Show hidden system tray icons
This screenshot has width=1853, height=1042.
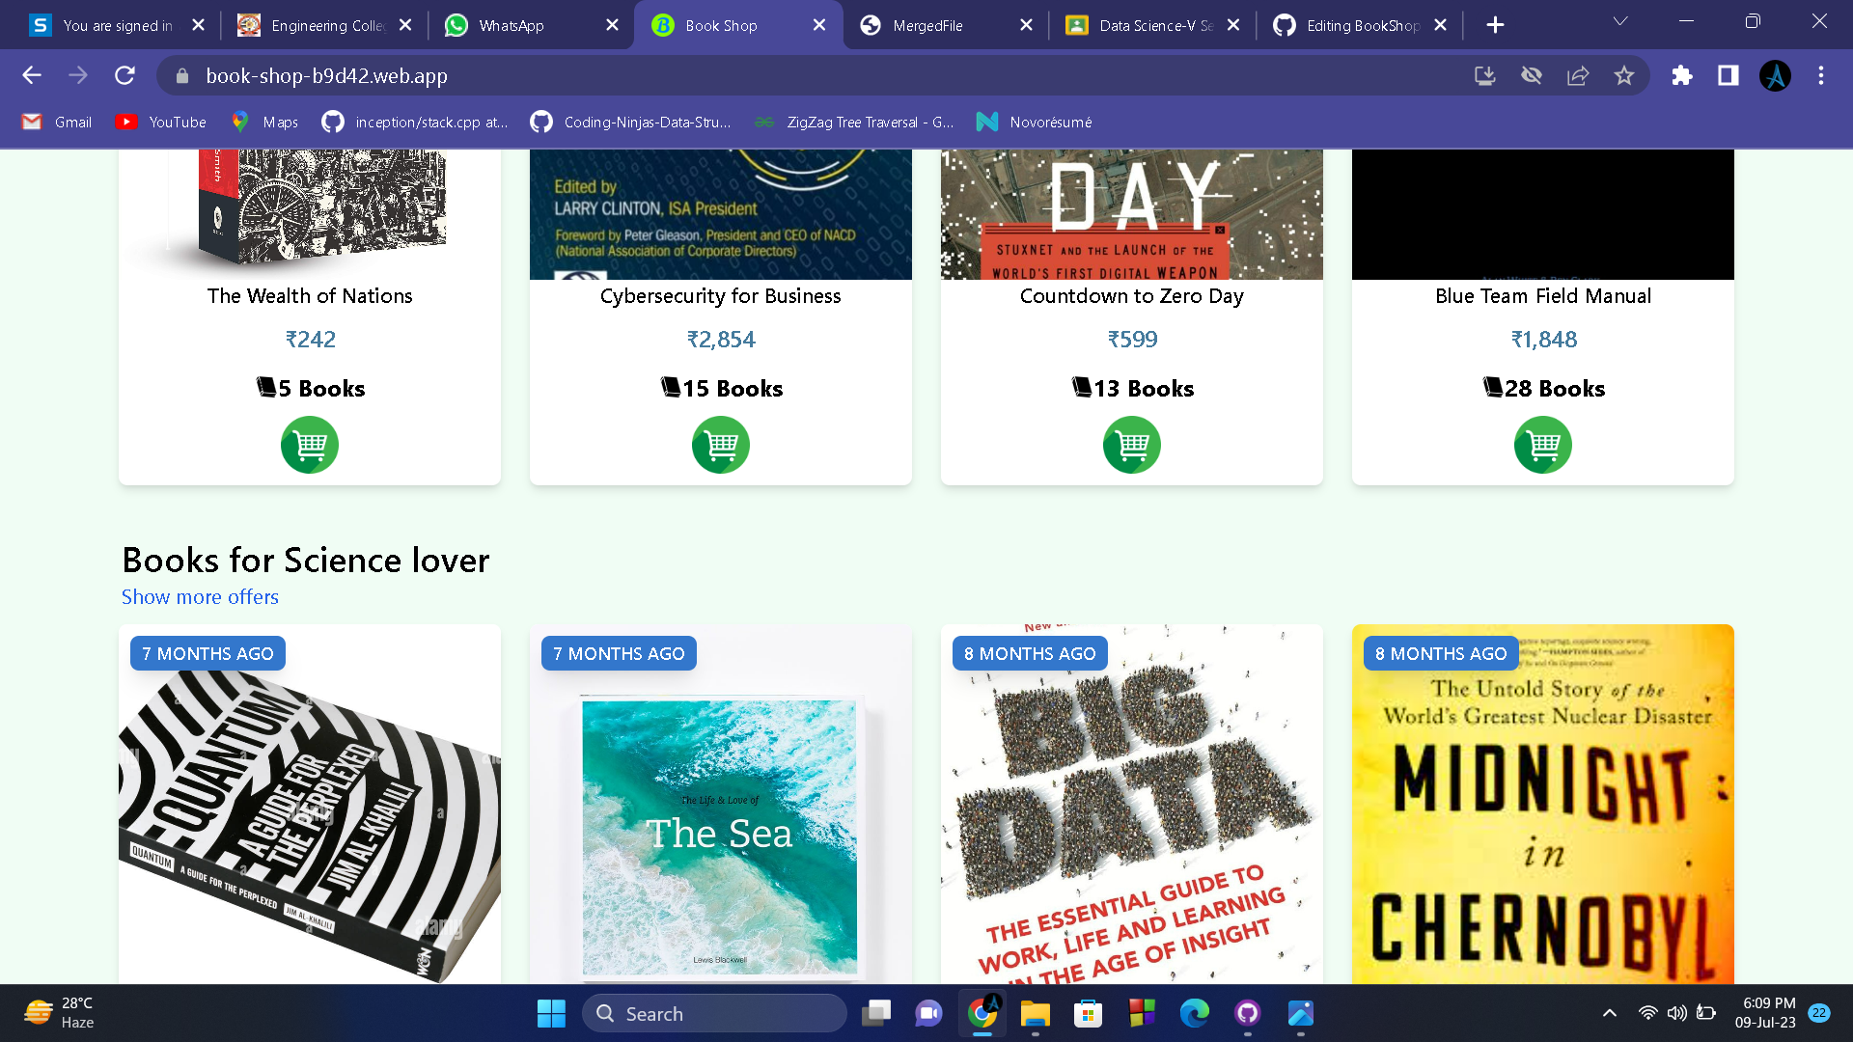1609,1013
